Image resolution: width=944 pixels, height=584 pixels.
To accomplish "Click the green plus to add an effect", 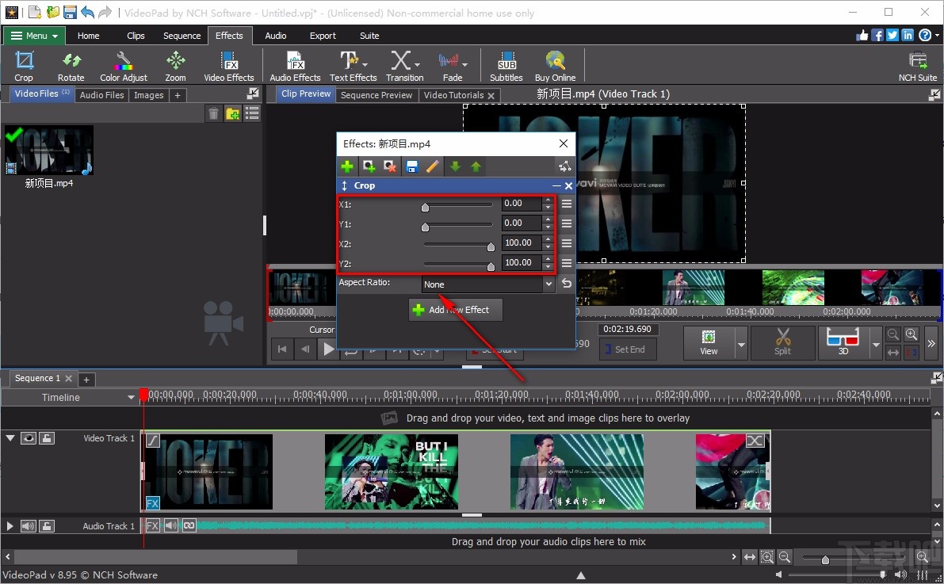I will tap(346, 166).
